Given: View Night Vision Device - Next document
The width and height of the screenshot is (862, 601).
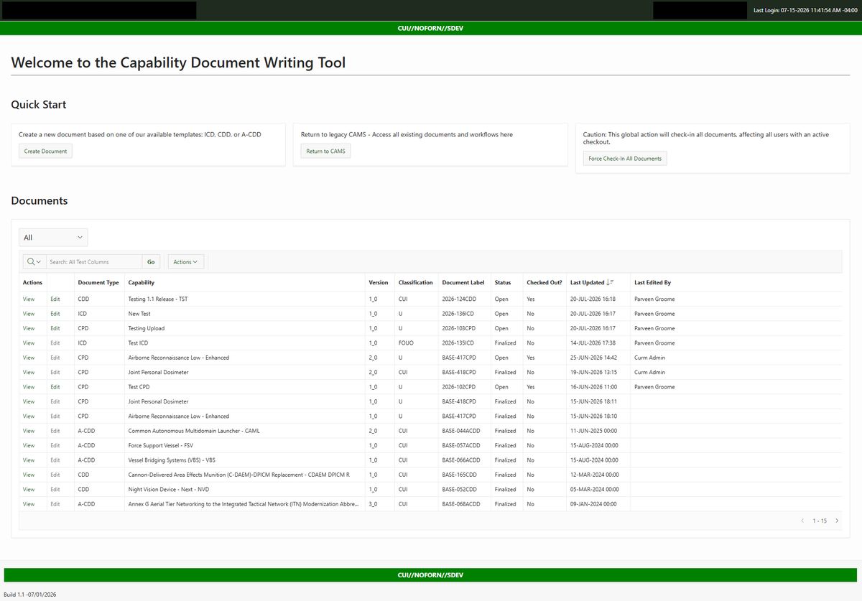Looking at the screenshot, I should click(x=29, y=490).
